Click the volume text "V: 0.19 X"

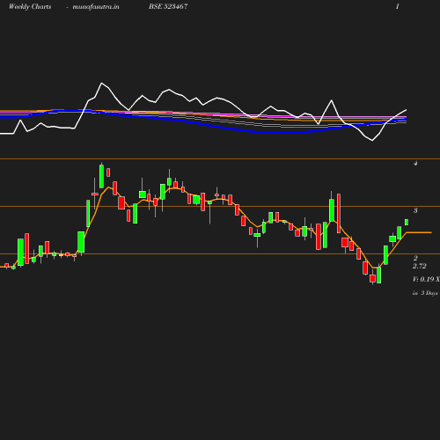pyautogui.click(x=426, y=279)
